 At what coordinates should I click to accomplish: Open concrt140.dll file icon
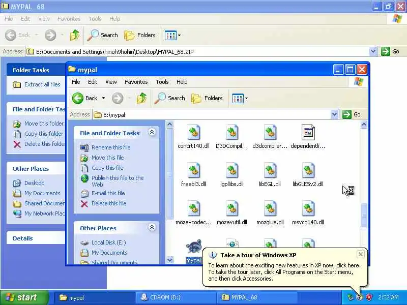click(x=194, y=132)
